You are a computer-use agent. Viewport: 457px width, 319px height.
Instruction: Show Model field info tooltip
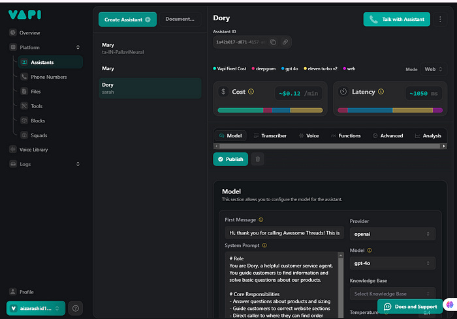370,250
